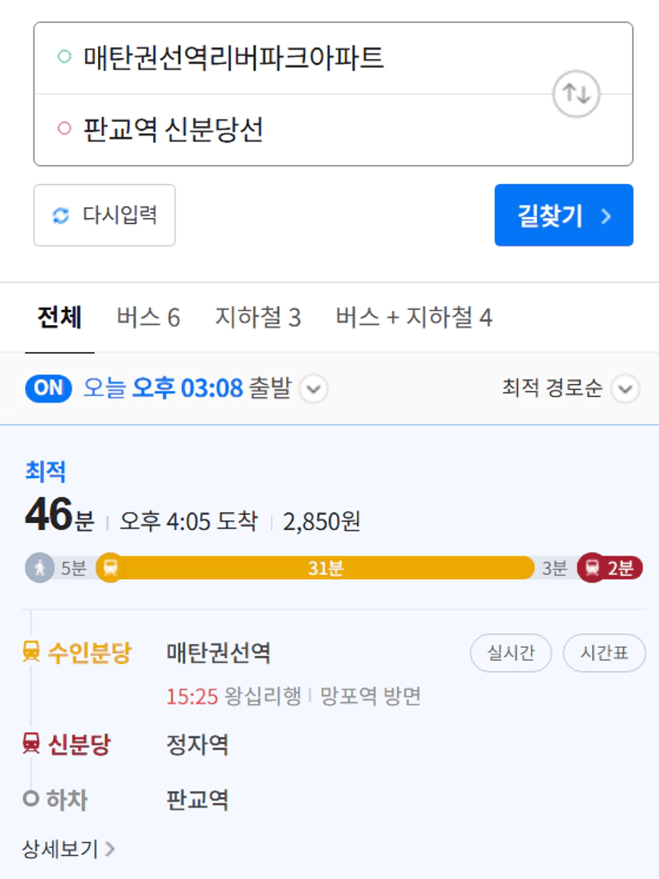
Task: Click the red 신분당 line icon in the route steps
Action: coord(31,744)
